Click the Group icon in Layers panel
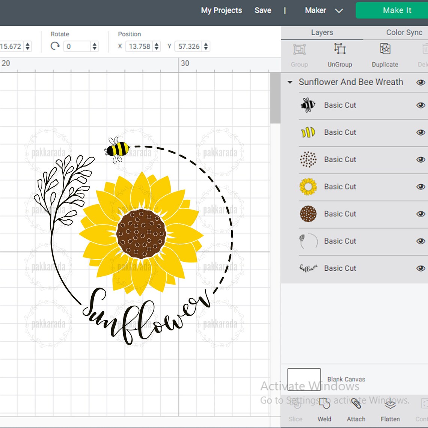 pyautogui.click(x=300, y=50)
